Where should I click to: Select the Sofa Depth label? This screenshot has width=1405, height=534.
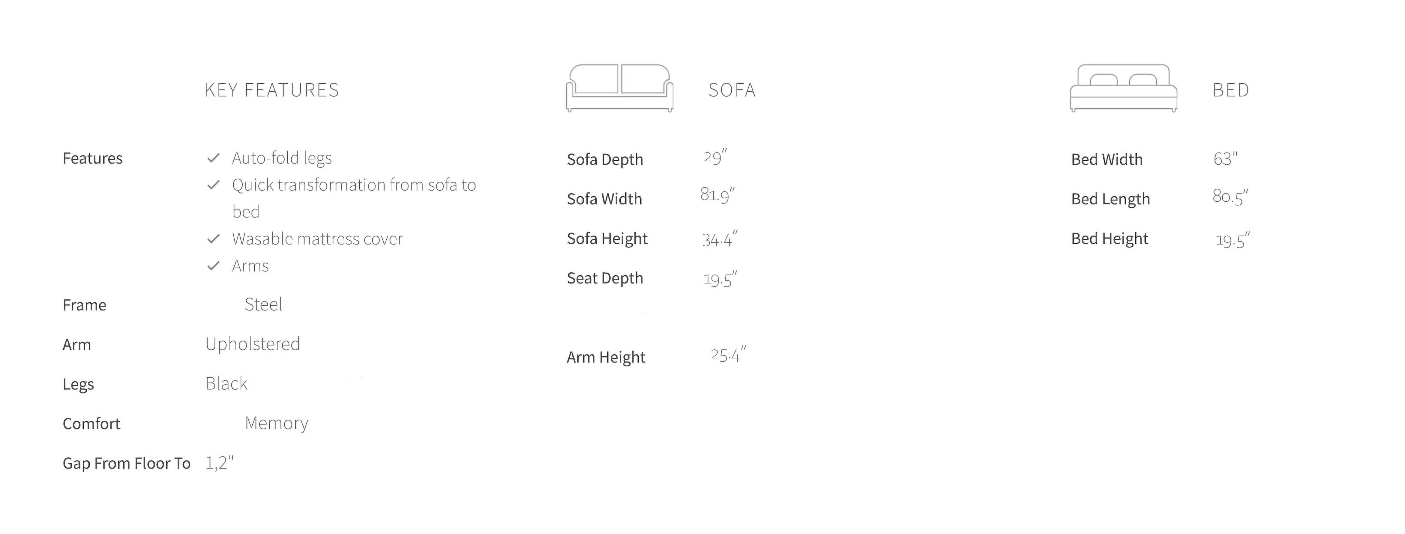point(605,159)
